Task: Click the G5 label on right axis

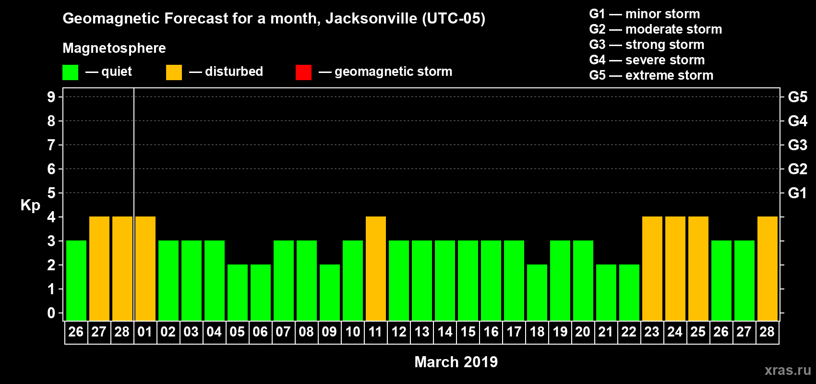Action: [797, 97]
